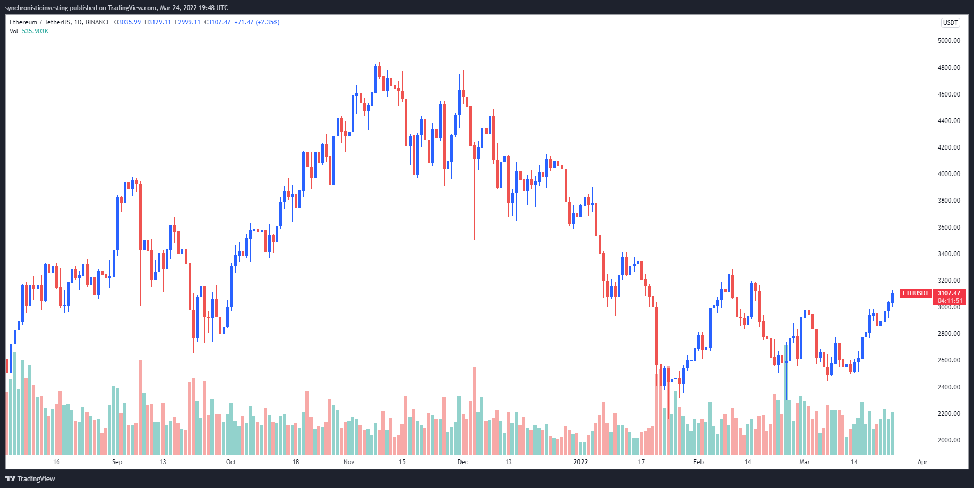Click the +71.47 (+2.35%) change value
974x488 pixels.
coord(257,22)
